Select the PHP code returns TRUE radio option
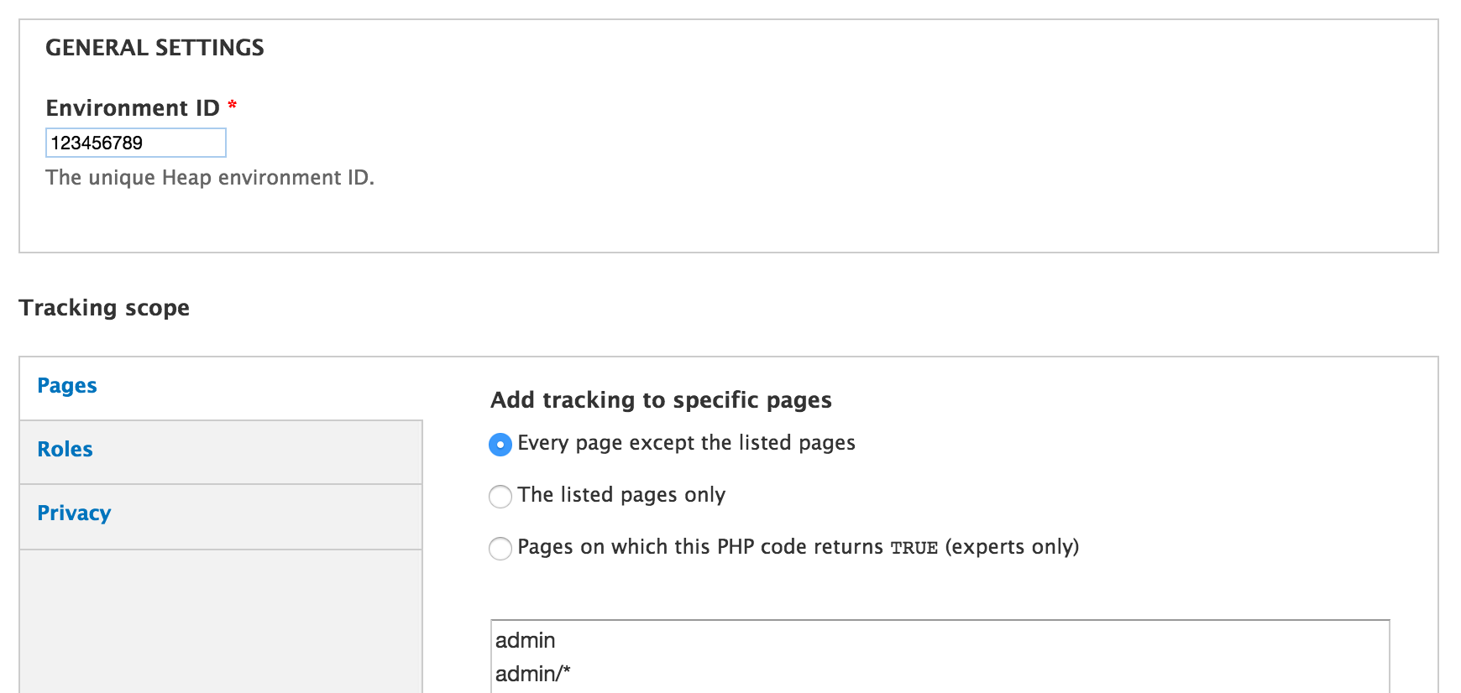The image size is (1461, 693). coord(500,549)
